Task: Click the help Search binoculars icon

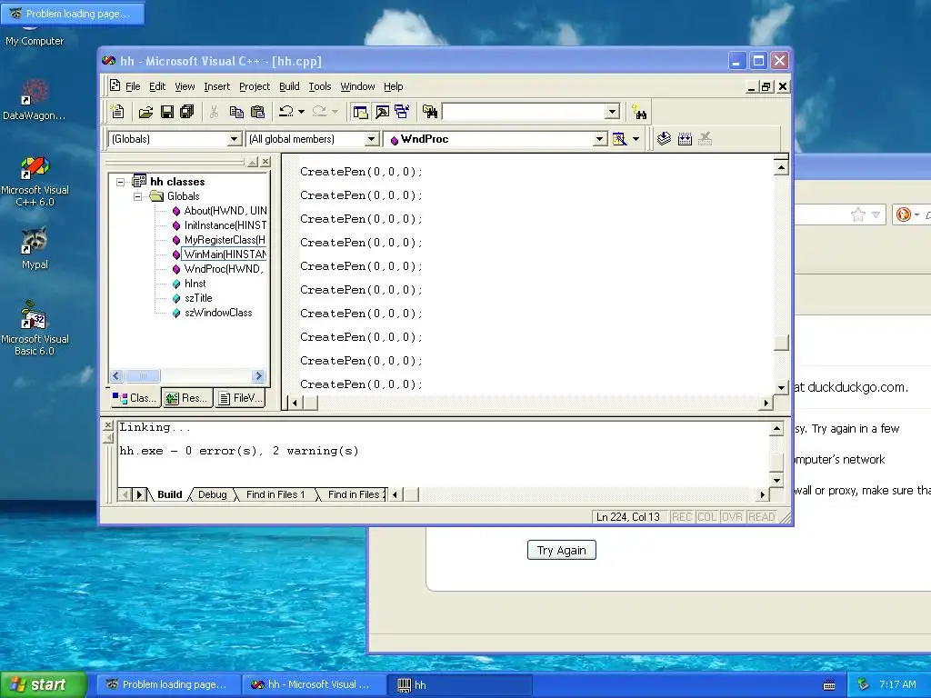Action: click(639, 112)
